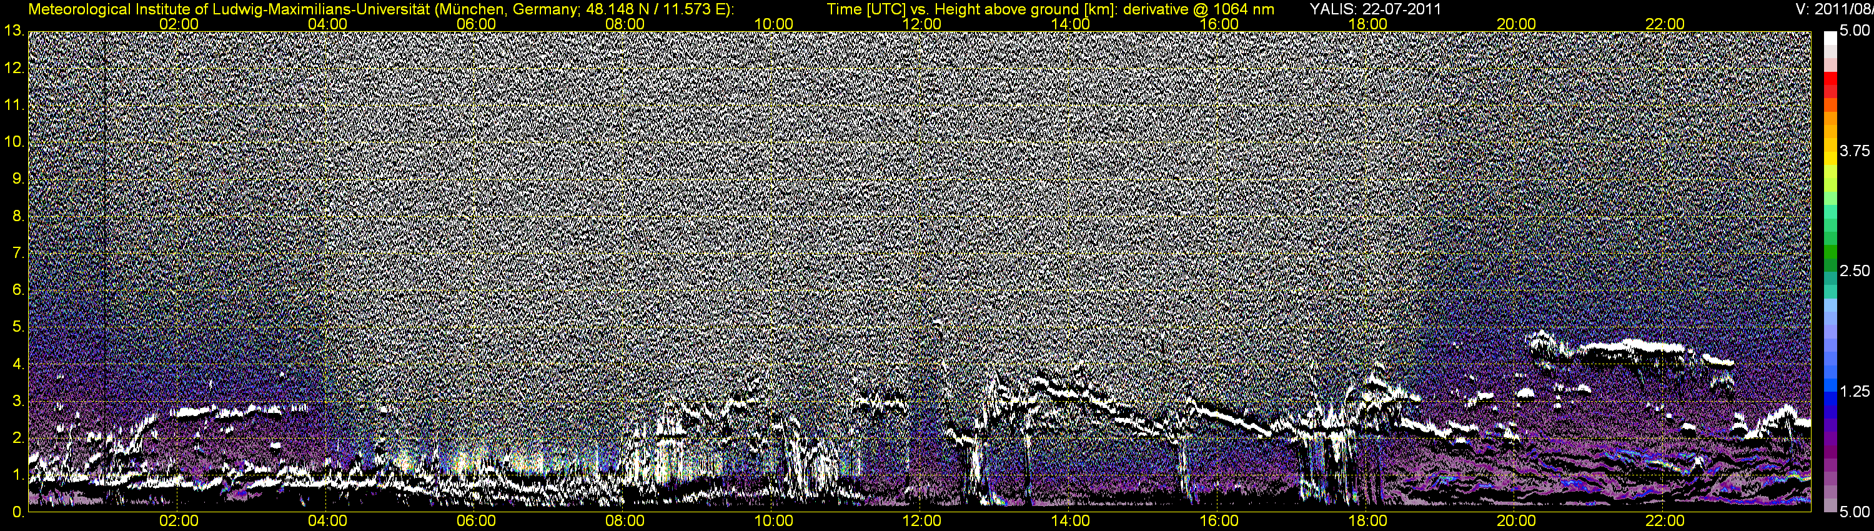Image resolution: width=1874 pixels, height=531 pixels.
Task: Click the 3.75 colorbar value
Action: (1855, 151)
